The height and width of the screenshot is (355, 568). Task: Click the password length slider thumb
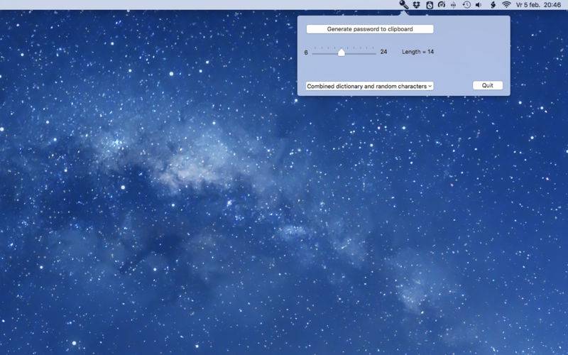click(x=342, y=53)
